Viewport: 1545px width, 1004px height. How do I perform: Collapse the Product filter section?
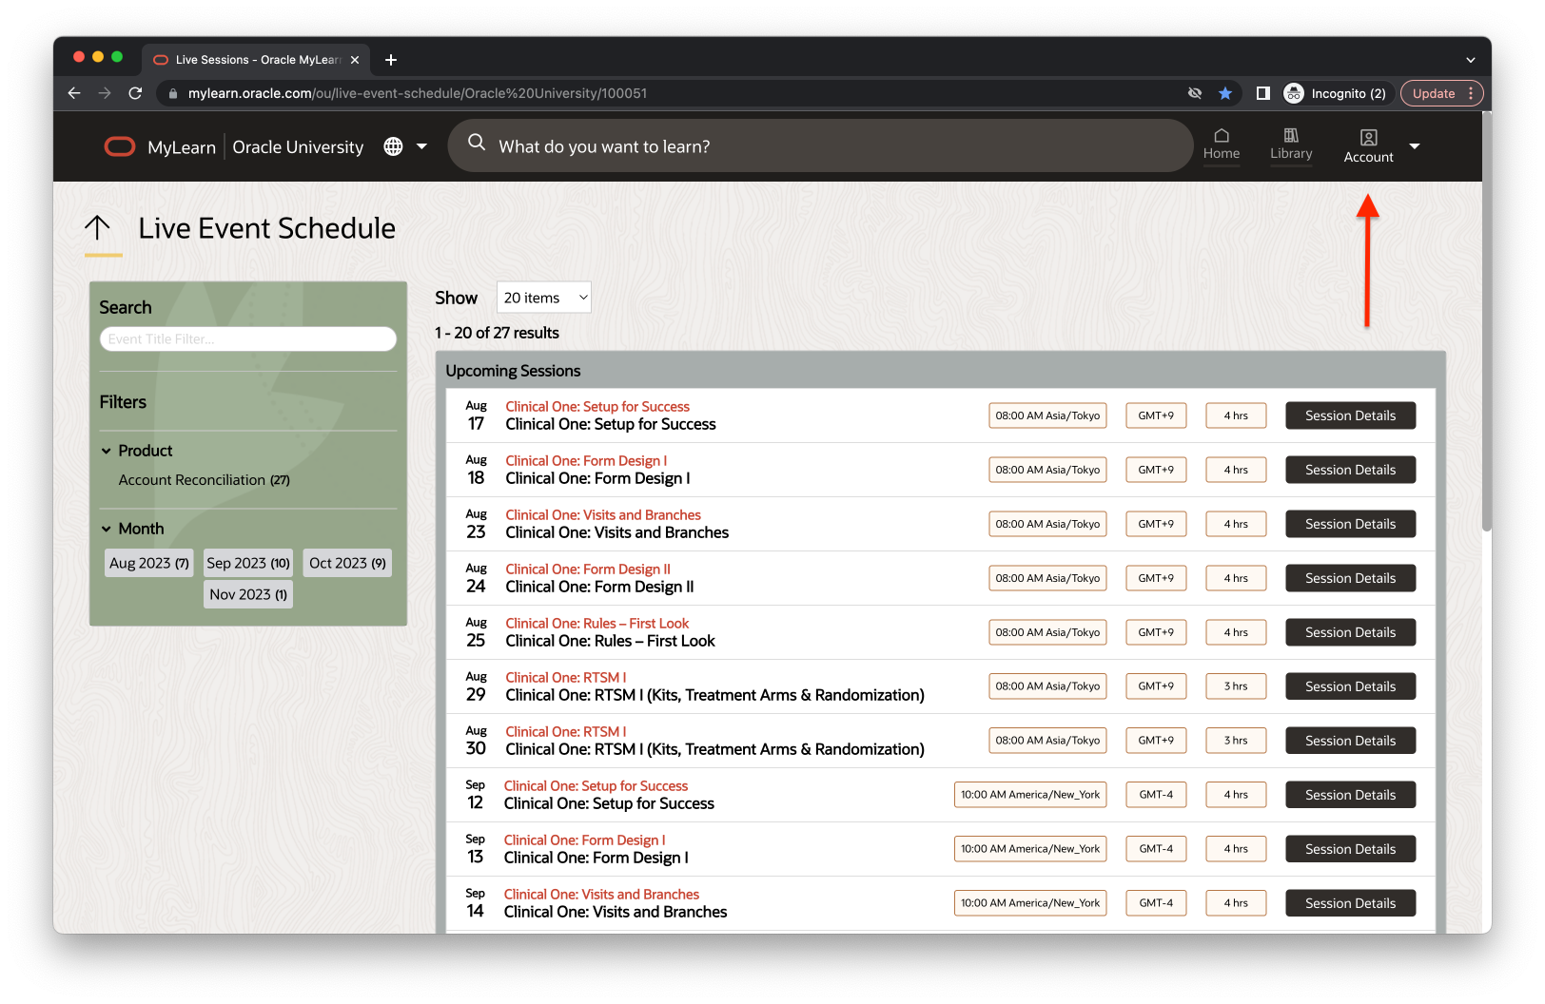107,451
